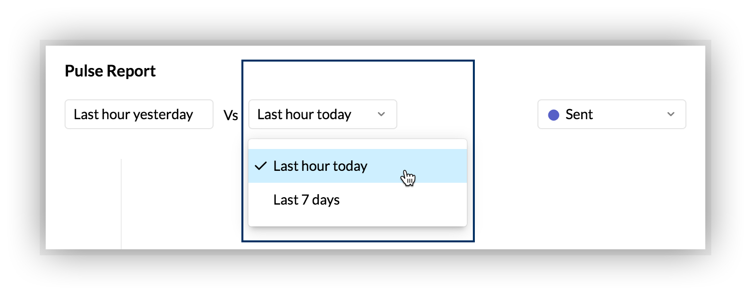Click the purple dot in Sent dropdown
Screen dimensions: 751x295
point(553,115)
